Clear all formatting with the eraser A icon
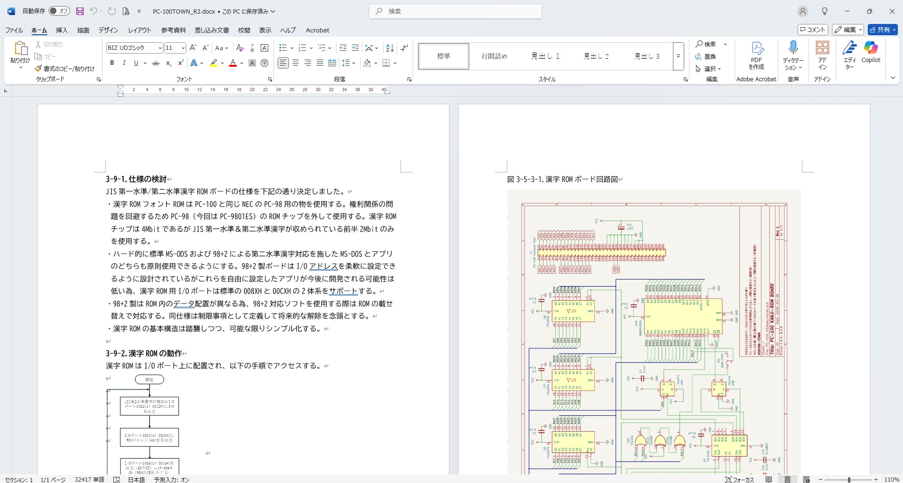This screenshot has width=903, height=483. 240,48
